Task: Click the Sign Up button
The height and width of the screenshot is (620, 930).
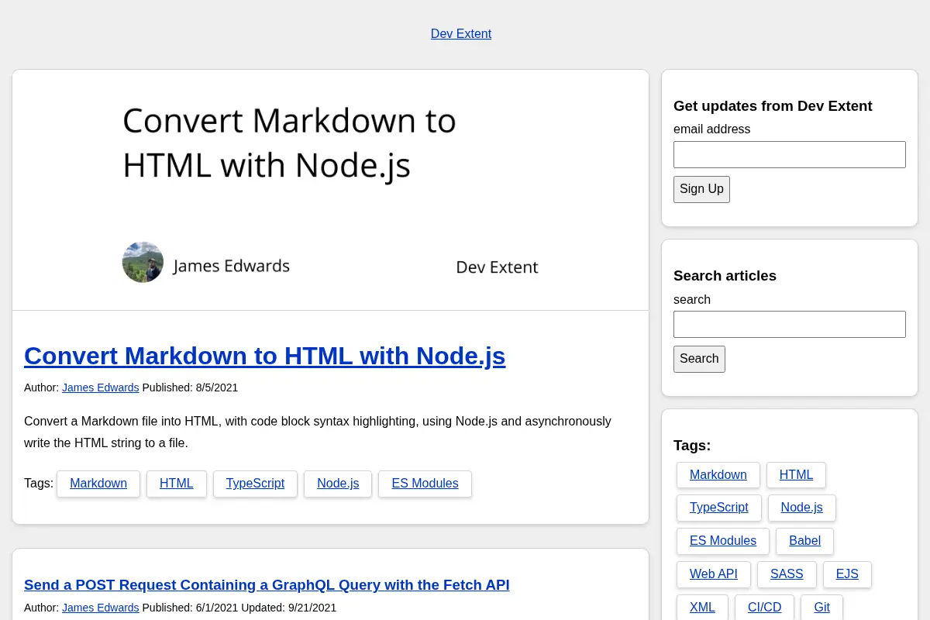Action: point(701,189)
